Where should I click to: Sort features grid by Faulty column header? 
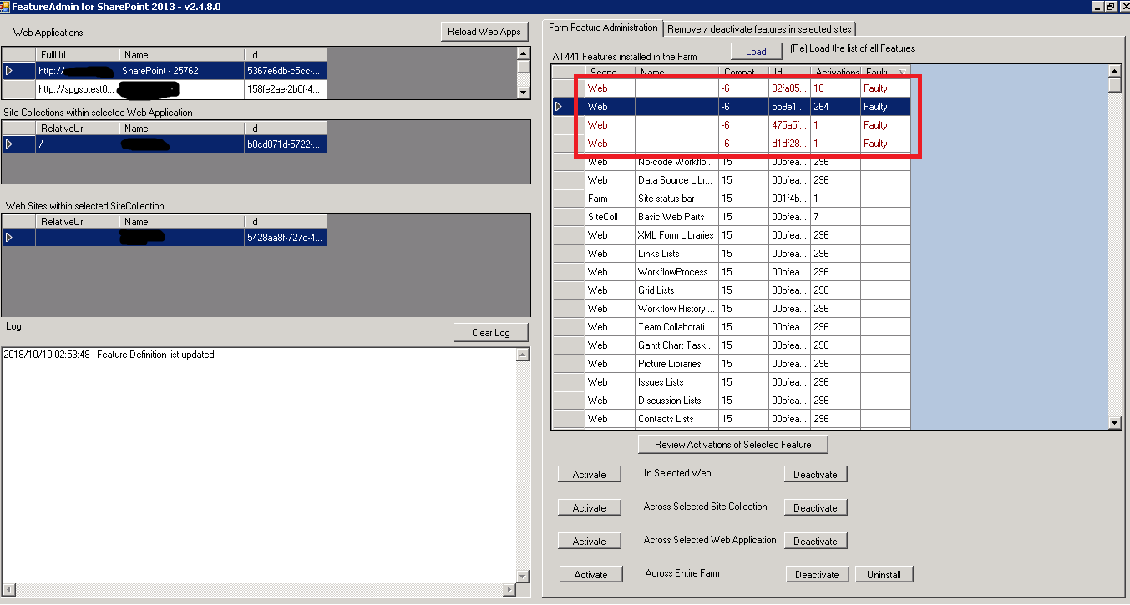[x=885, y=72]
